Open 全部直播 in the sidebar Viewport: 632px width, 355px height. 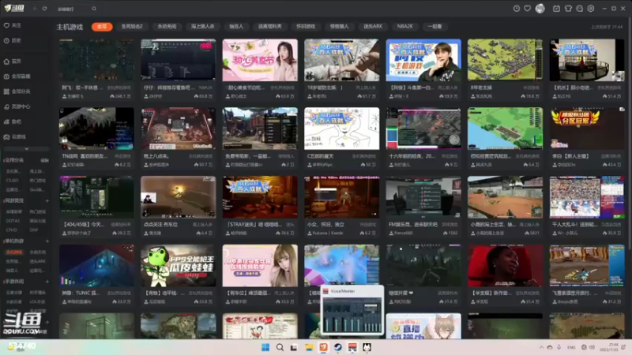click(17, 76)
